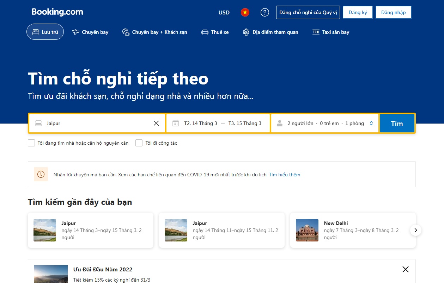Click '2 người lớn' guest count text

coord(300,123)
